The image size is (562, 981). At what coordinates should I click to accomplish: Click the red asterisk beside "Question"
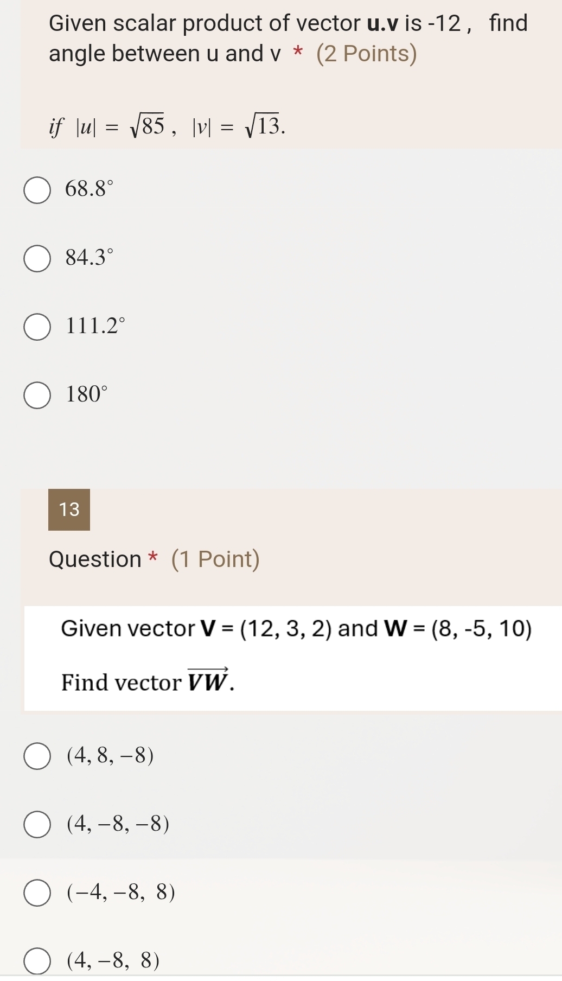tap(154, 558)
